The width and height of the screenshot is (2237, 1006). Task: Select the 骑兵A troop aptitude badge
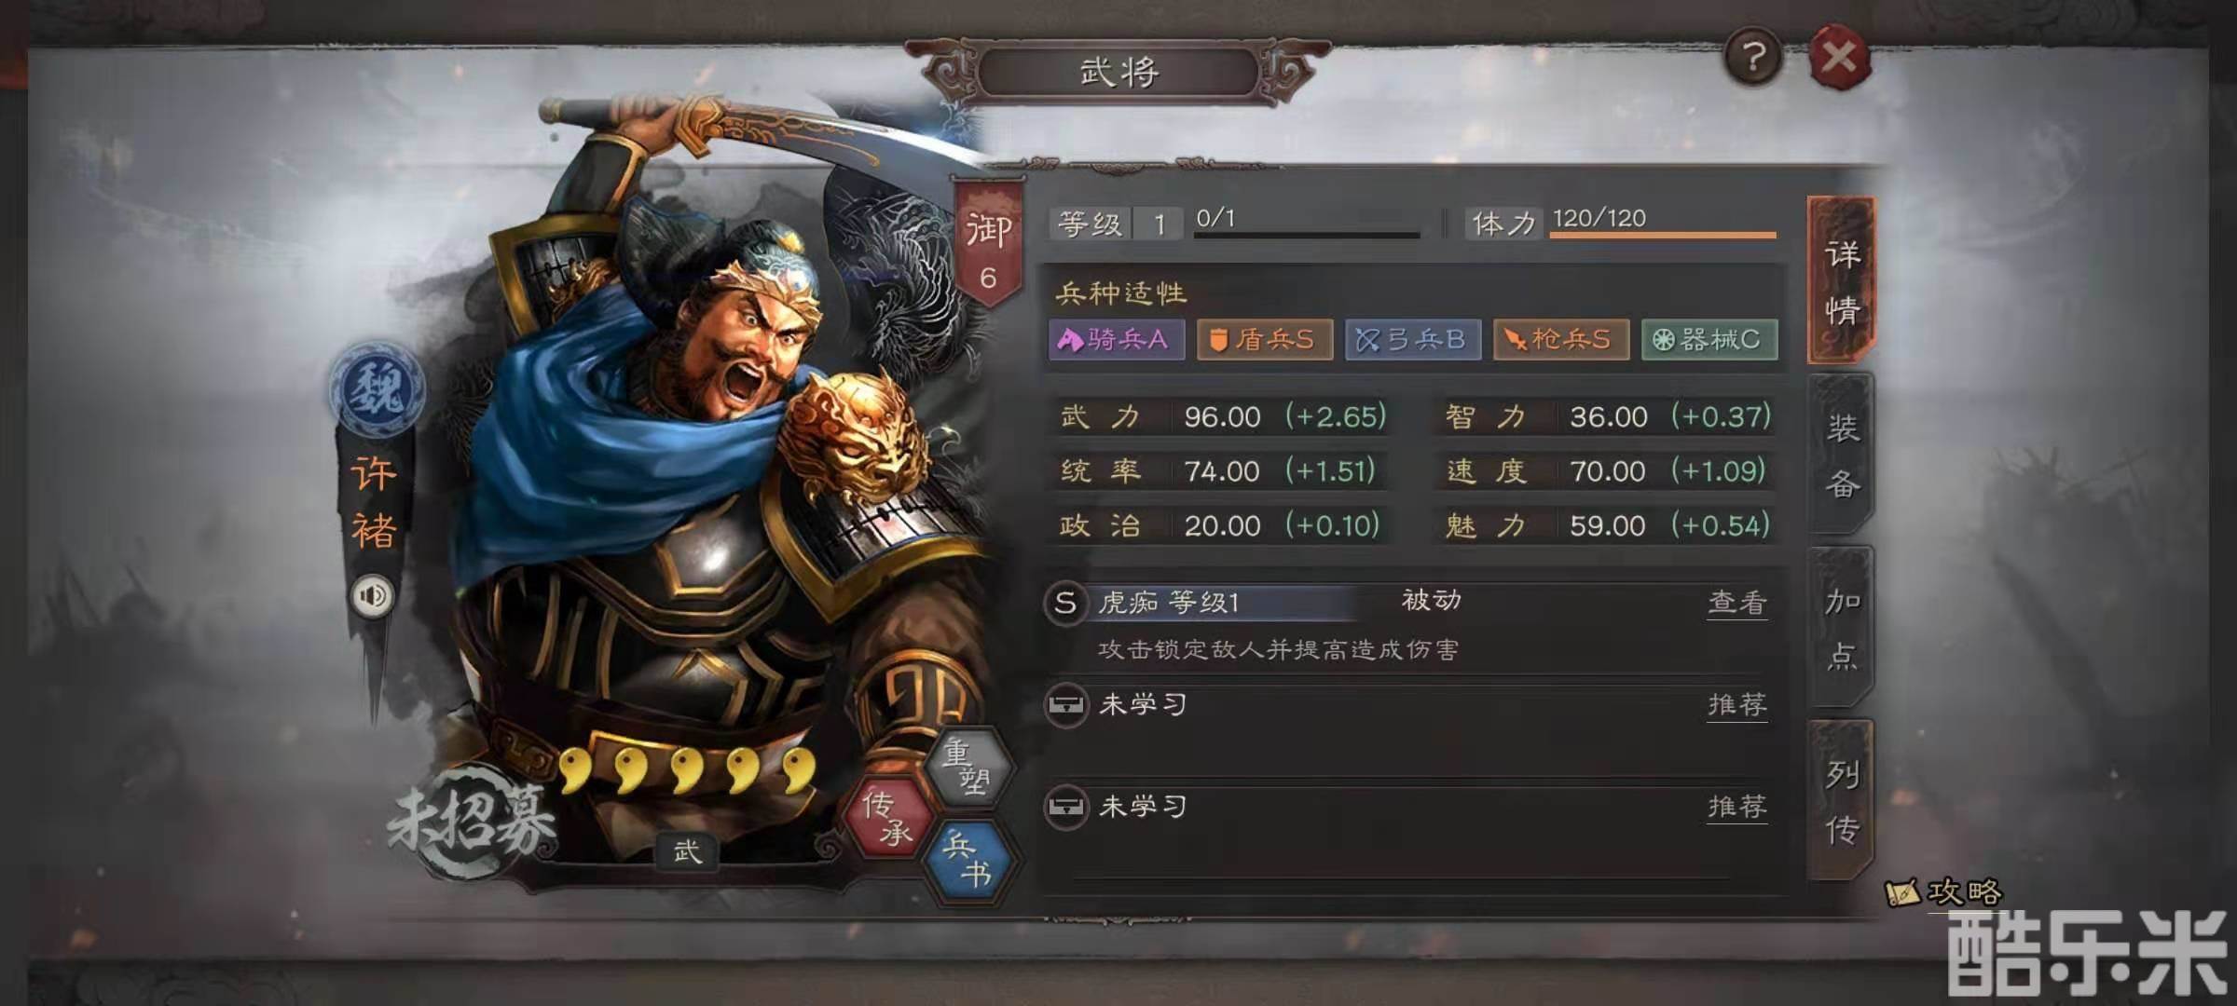pyautogui.click(x=1117, y=339)
